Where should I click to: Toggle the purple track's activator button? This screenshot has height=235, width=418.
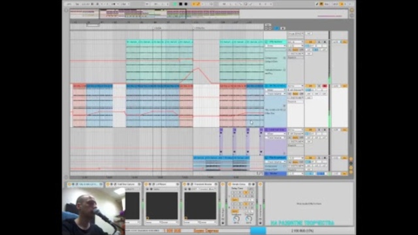coord(310,130)
